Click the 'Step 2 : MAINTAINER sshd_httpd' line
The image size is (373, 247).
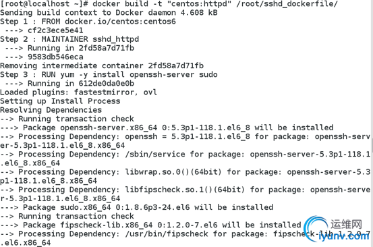[x=69, y=39]
